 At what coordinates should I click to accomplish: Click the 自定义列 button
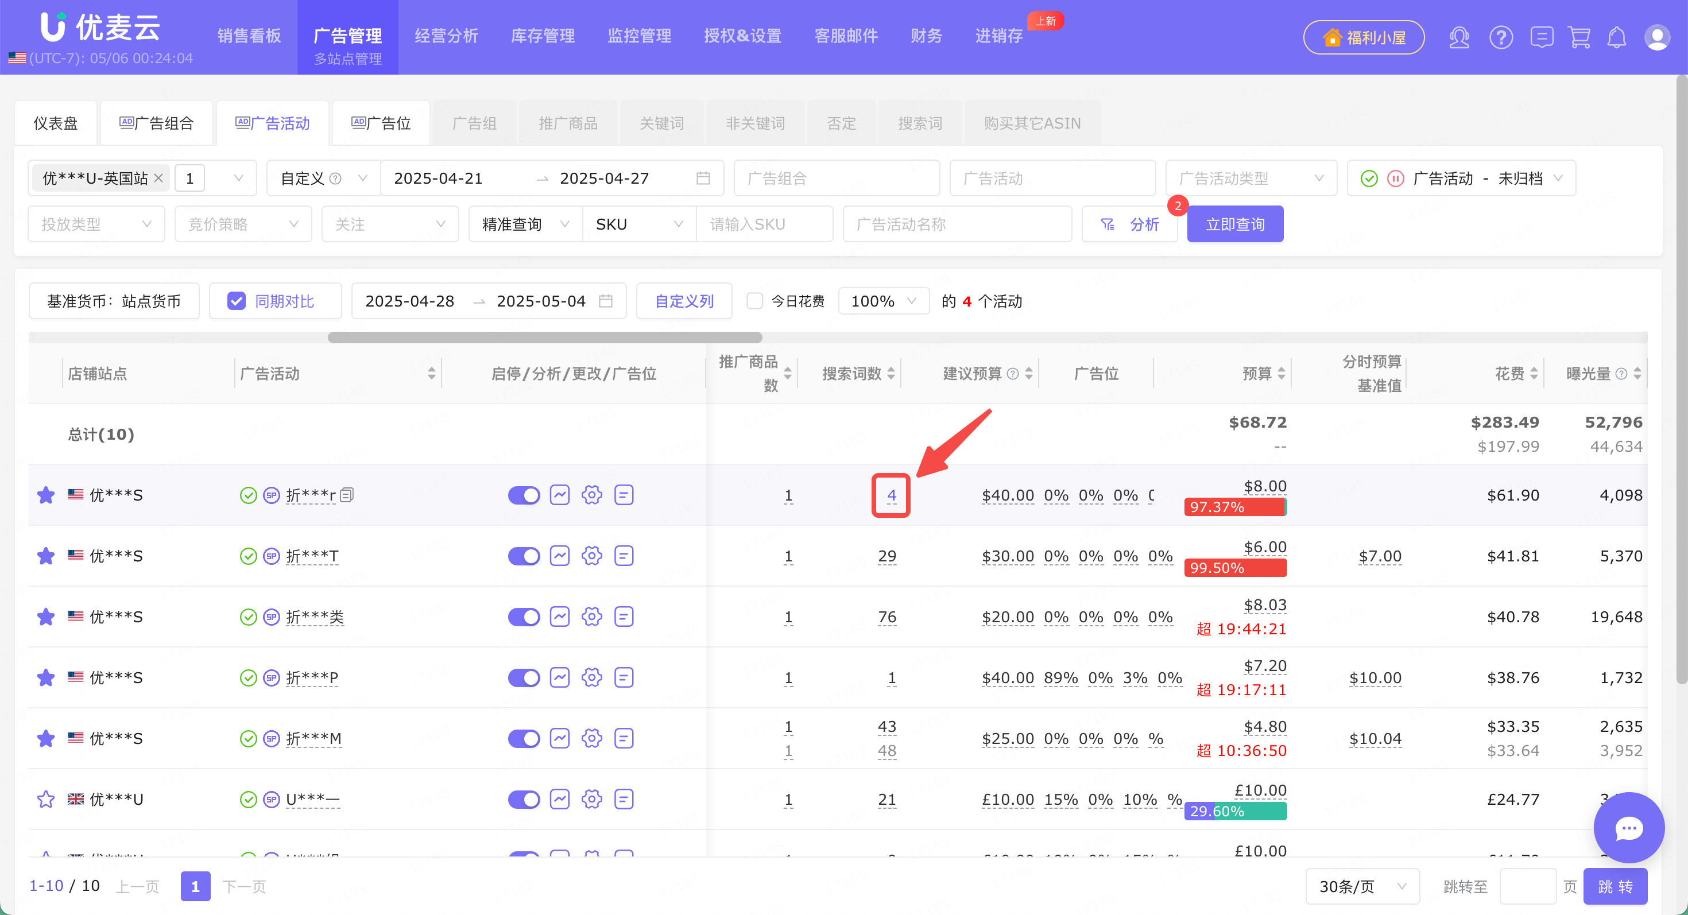[684, 301]
